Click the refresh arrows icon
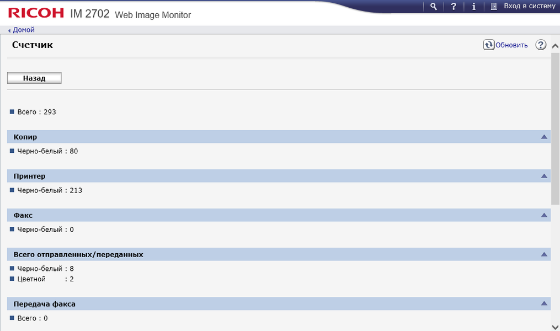The height and width of the screenshot is (331, 560). tap(488, 45)
